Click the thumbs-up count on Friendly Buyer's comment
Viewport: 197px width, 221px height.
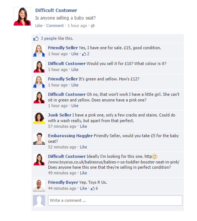click(x=94, y=188)
